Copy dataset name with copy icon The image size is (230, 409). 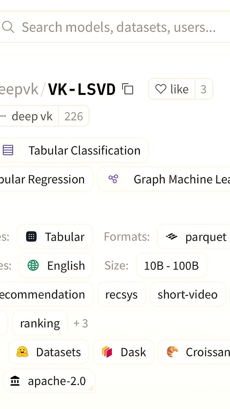pos(128,89)
